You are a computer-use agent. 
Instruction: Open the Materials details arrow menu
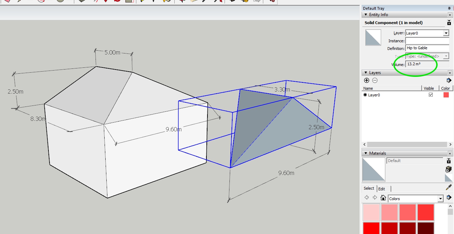(x=449, y=198)
